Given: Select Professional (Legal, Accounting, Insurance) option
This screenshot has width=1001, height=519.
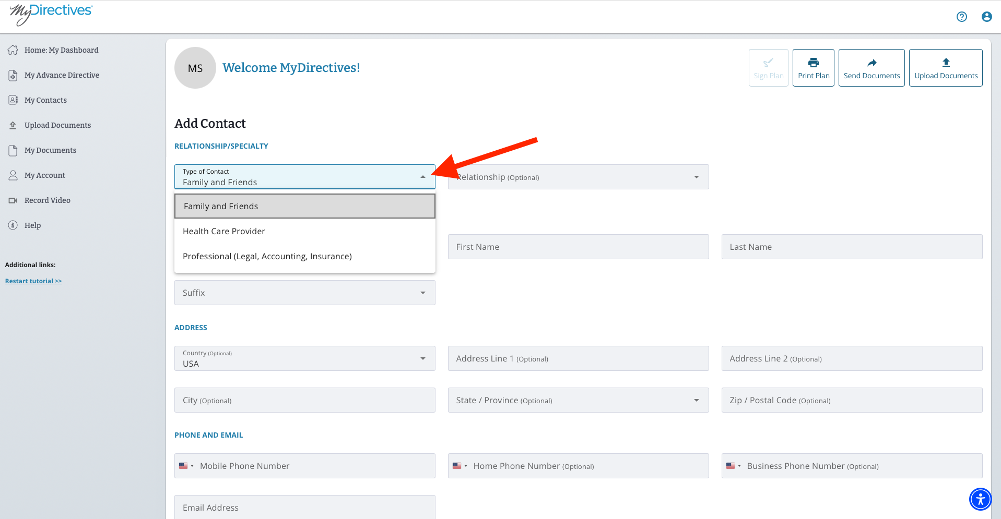Looking at the screenshot, I should (x=305, y=256).
